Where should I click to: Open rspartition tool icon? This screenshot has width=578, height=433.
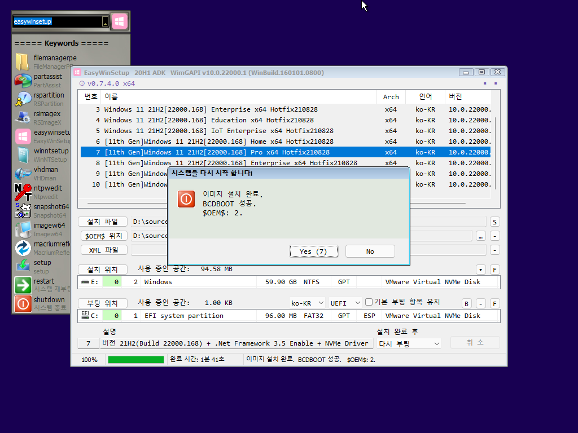(23, 99)
